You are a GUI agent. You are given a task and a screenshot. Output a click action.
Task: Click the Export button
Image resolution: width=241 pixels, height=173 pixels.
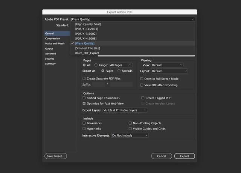coord(185,156)
